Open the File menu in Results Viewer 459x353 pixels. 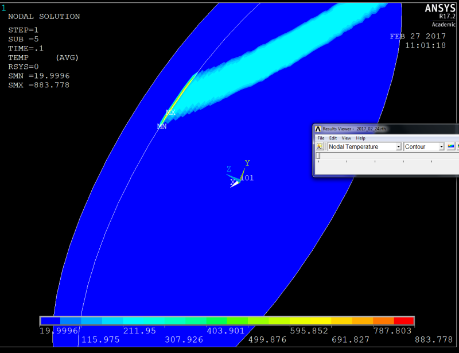pyautogui.click(x=321, y=138)
